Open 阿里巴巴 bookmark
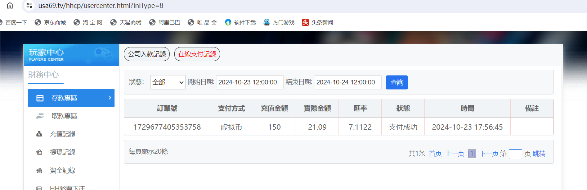This screenshot has height=190, width=587. pyautogui.click(x=165, y=22)
